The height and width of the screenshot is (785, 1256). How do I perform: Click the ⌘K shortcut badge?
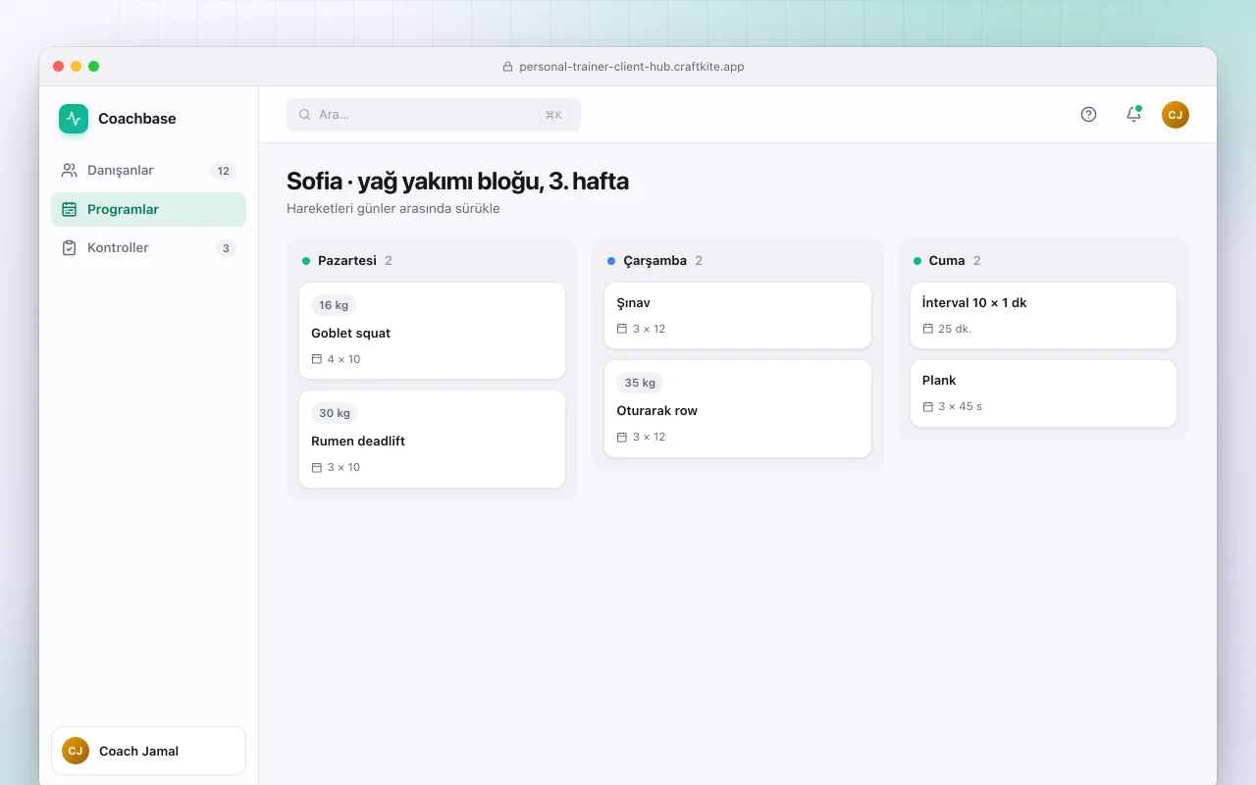click(553, 115)
